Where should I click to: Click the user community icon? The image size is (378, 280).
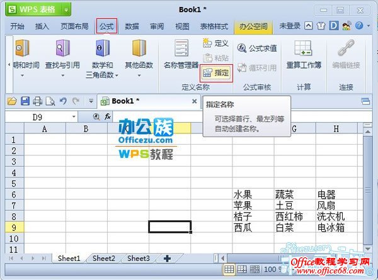346,26
